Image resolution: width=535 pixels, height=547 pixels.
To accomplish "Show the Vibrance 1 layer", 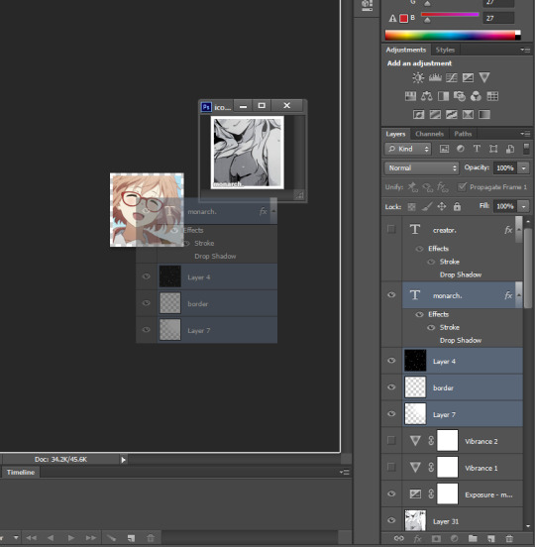I will tap(391, 467).
